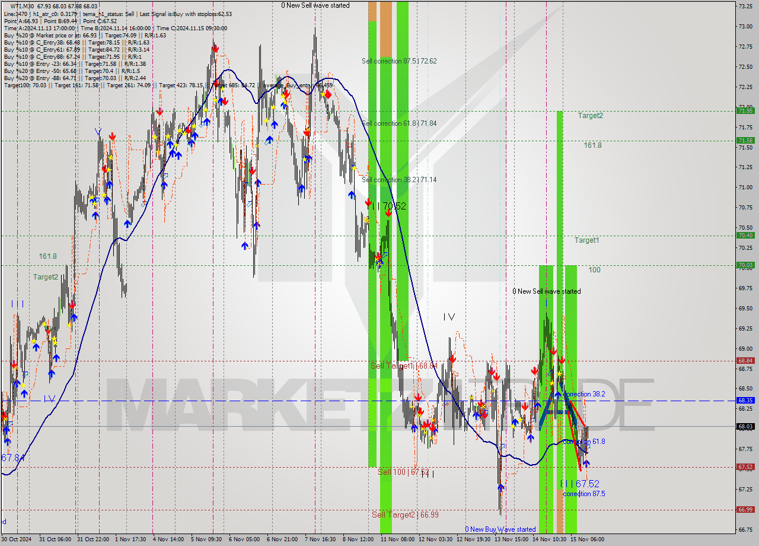Click the 66.75 price axis value

click(745, 529)
